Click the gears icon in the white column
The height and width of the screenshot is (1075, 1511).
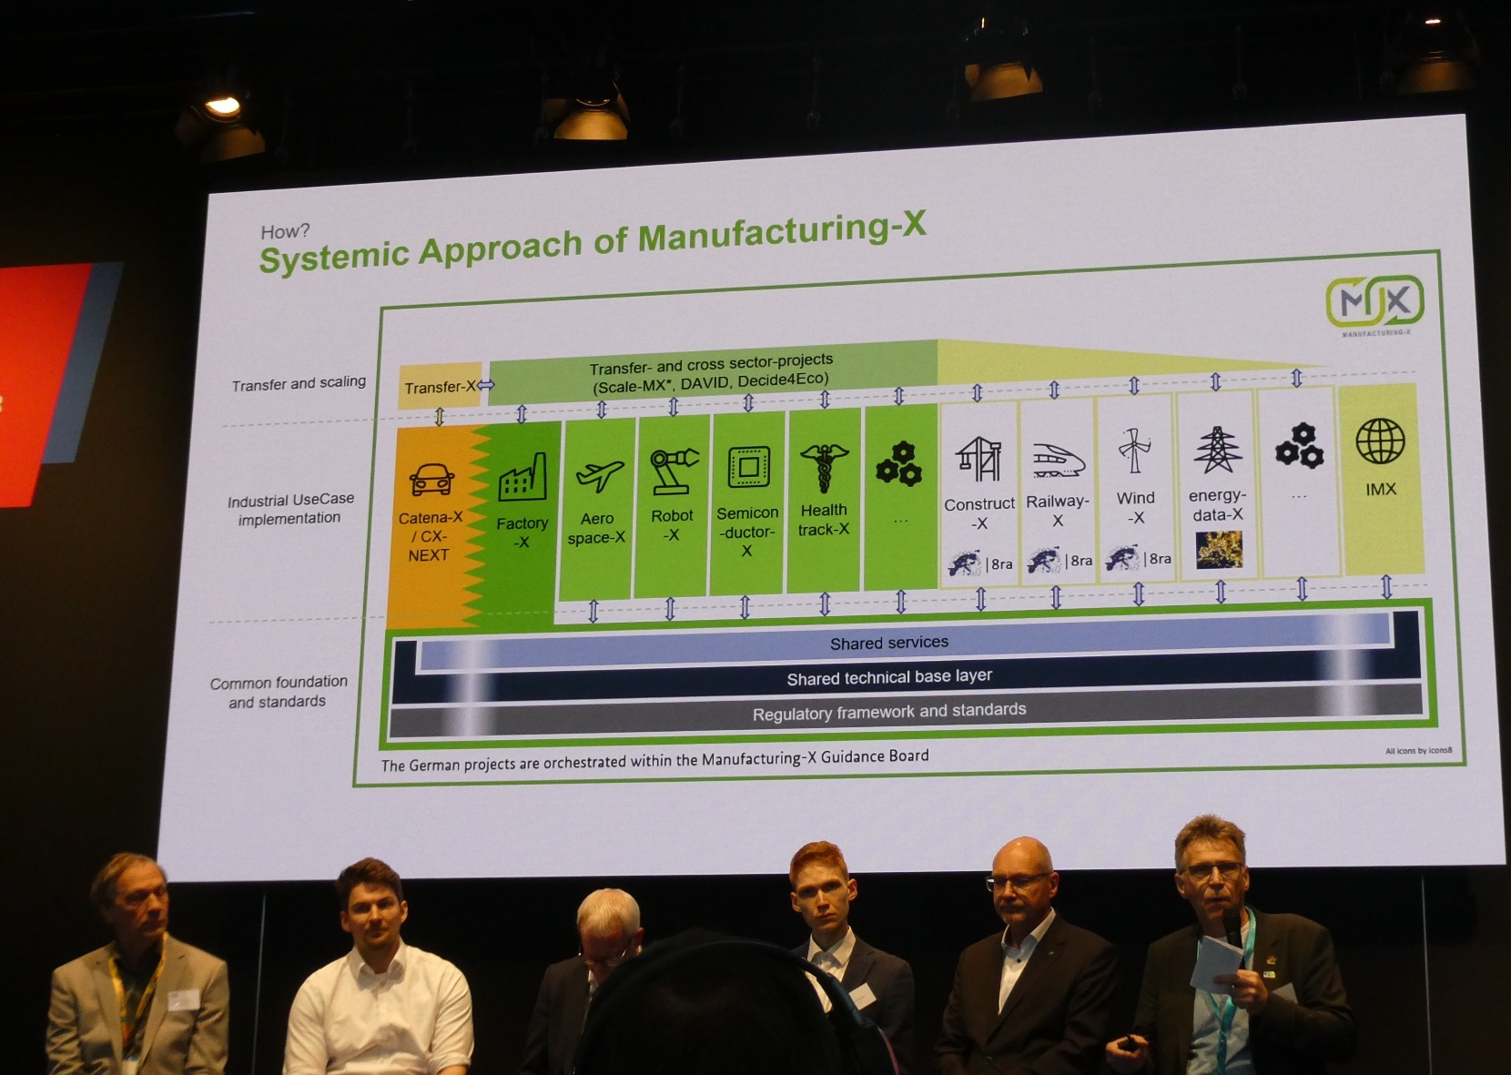[1300, 445]
